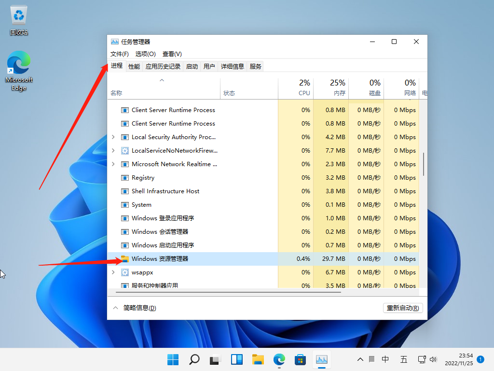494x371 pixels.
Task: Click the Windows 启动应用程序 process icon
Action: pos(125,245)
